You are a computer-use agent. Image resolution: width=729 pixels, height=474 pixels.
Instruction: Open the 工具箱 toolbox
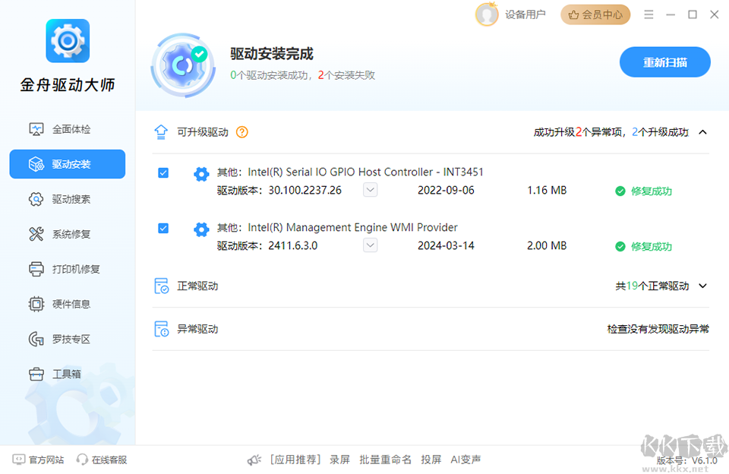(68, 374)
